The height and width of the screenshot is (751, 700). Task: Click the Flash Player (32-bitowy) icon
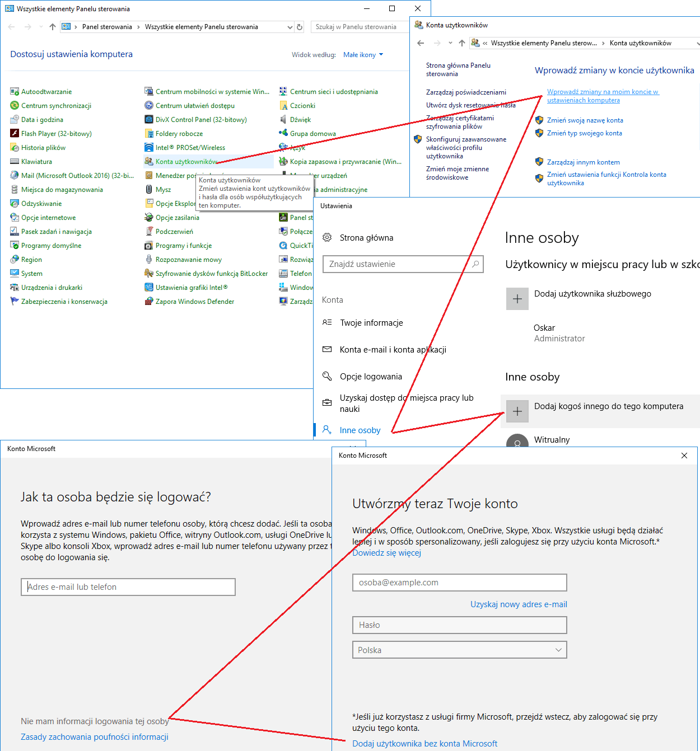pyautogui.click(x=15, y=134)
